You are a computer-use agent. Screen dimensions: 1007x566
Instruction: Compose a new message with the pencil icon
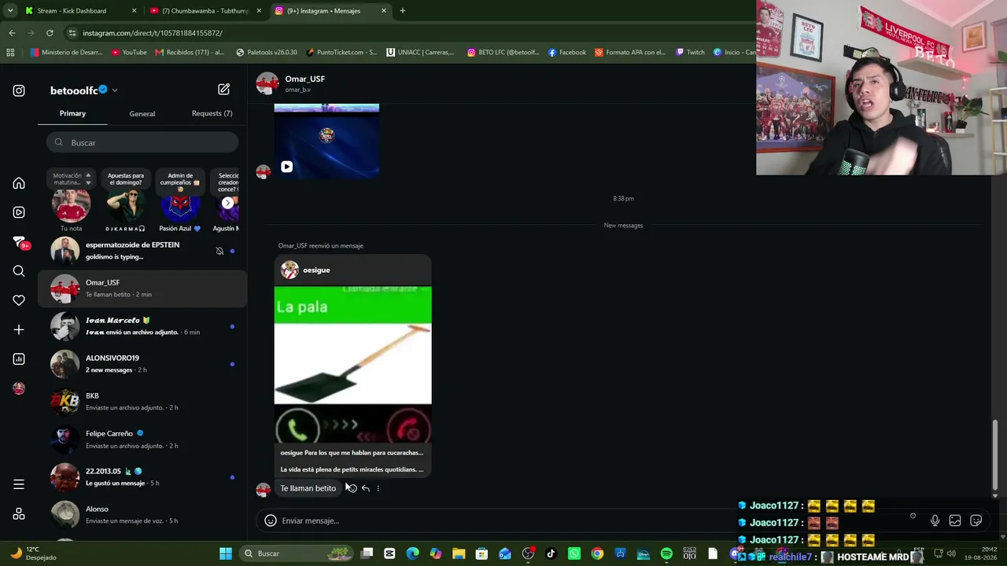point(224,90)
